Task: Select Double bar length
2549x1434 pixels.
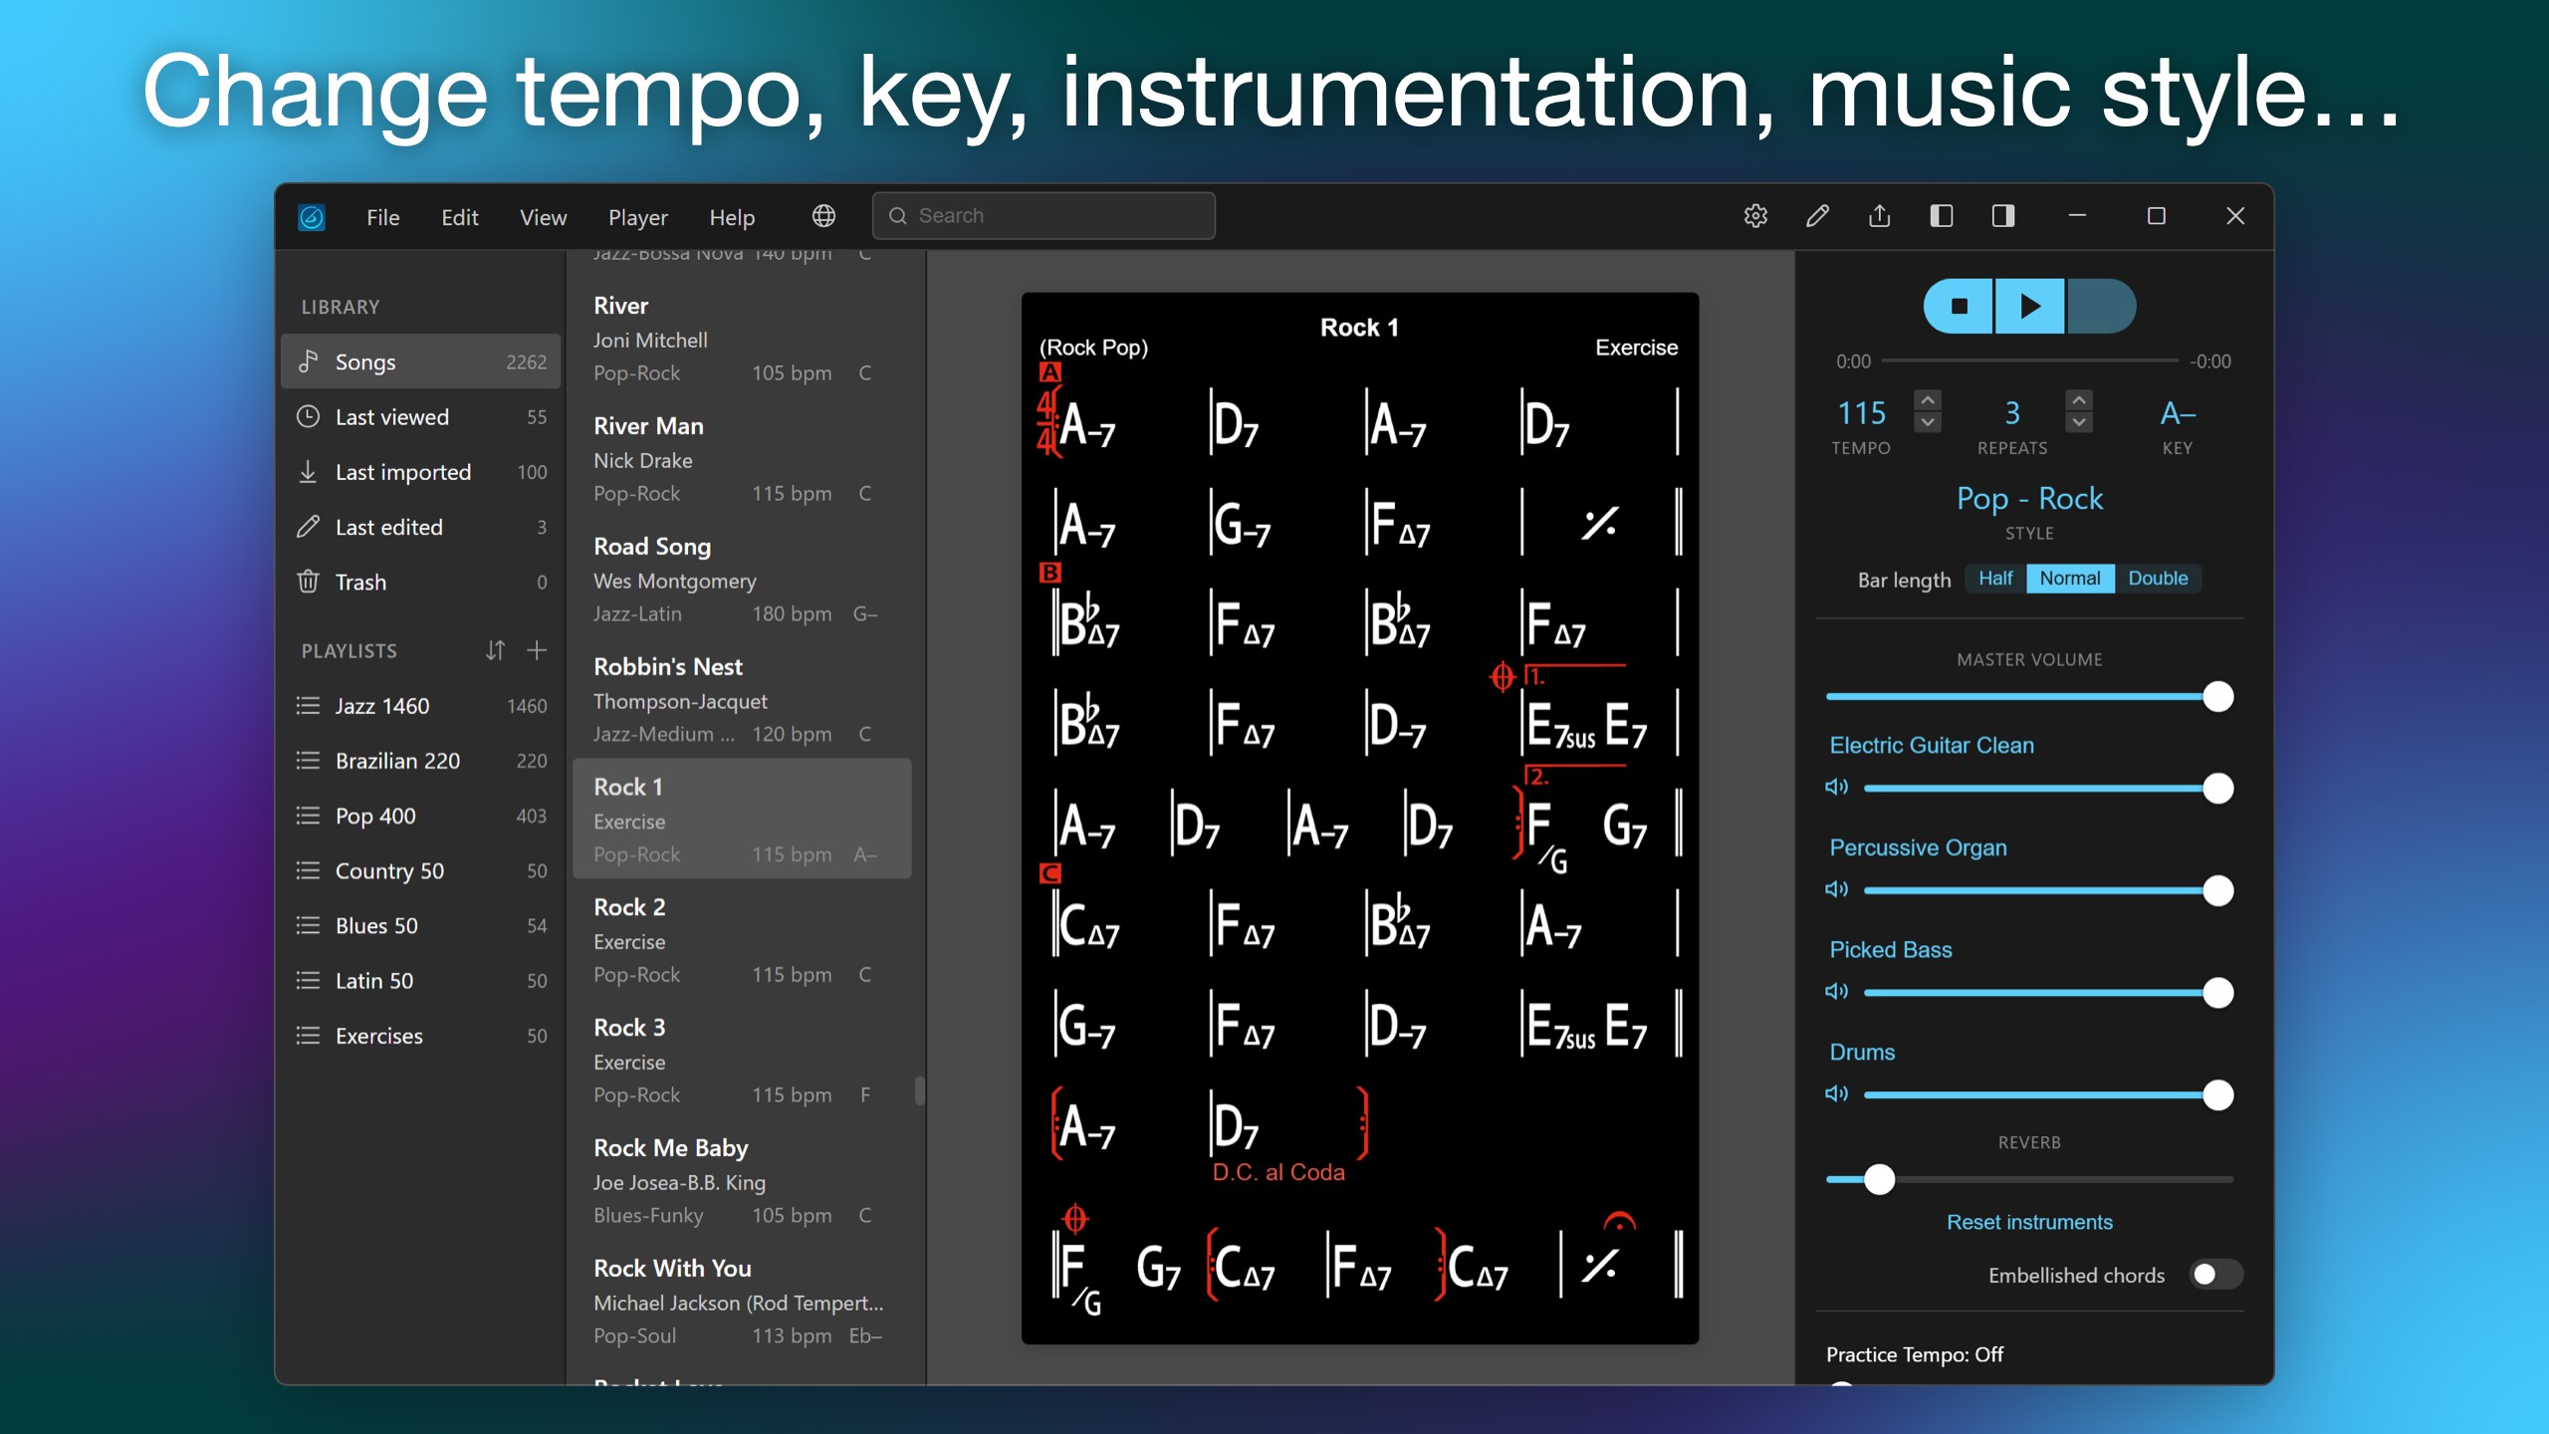Action: pos(2158,579)
